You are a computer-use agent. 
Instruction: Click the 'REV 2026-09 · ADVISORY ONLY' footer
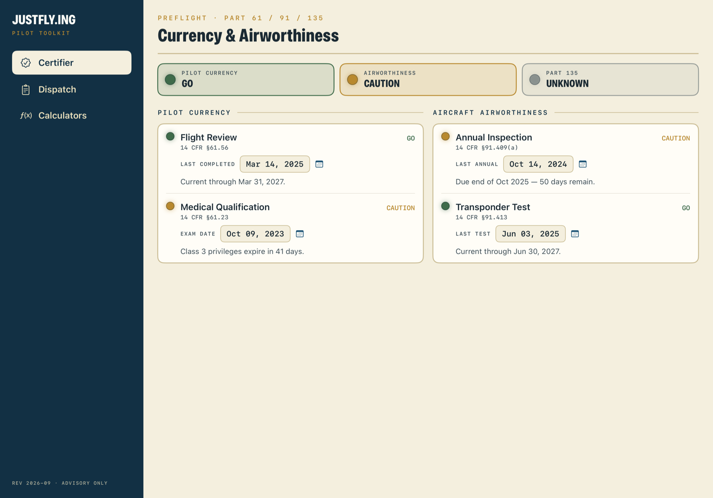coord(60,483)
